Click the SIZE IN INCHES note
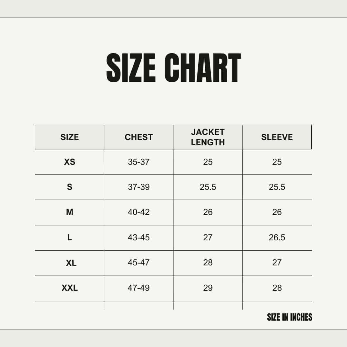 (x=289, y=317)
